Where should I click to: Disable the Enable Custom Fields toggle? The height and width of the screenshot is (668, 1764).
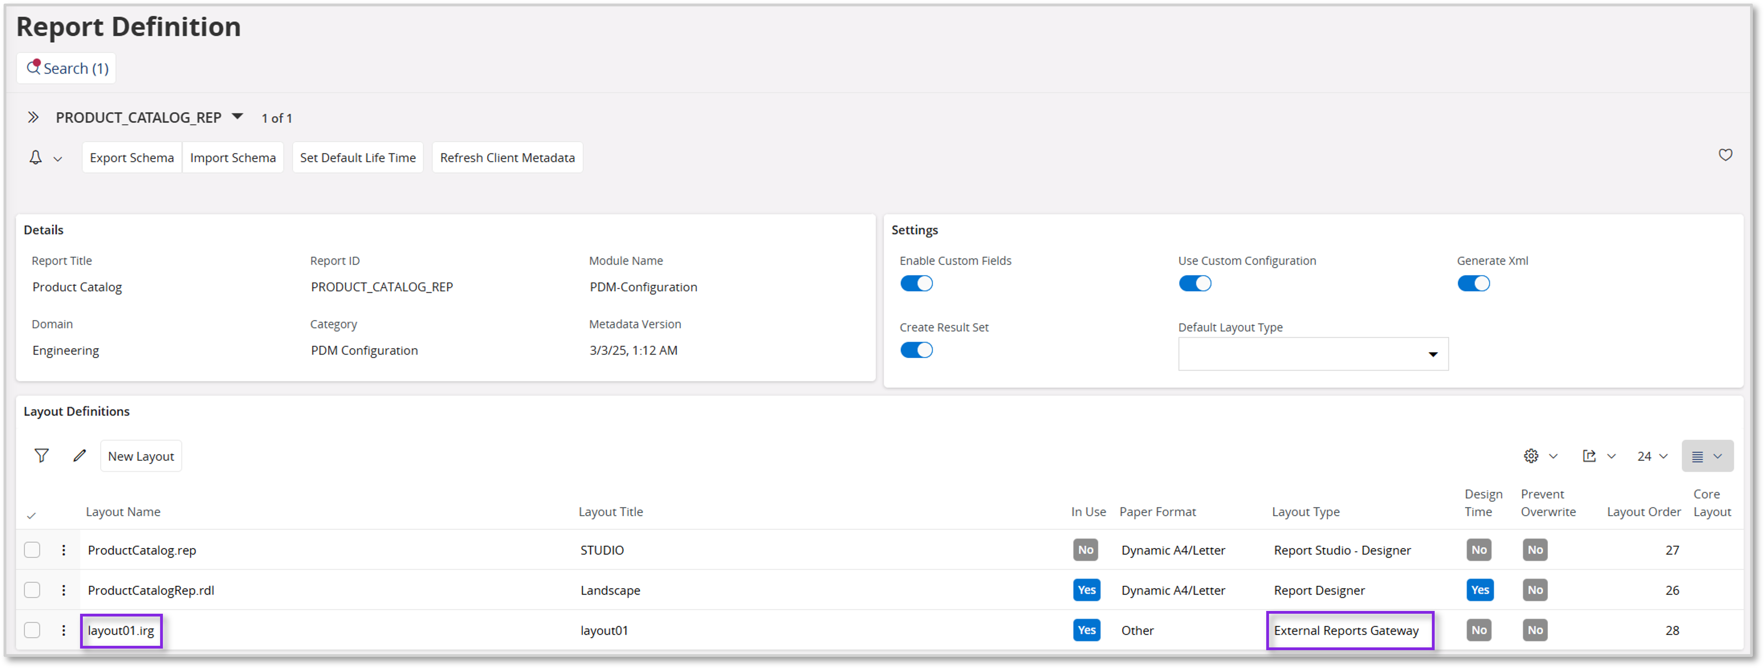point(917,282)
